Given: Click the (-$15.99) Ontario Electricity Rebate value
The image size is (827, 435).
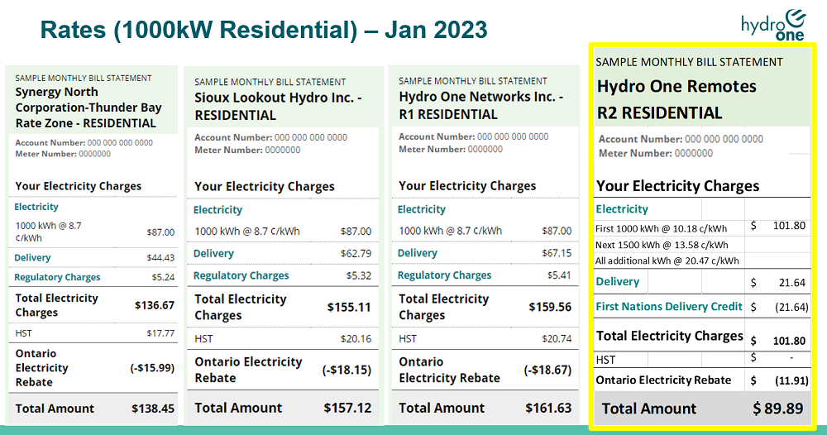Looking at the screenshot, I should click(152, 368).
